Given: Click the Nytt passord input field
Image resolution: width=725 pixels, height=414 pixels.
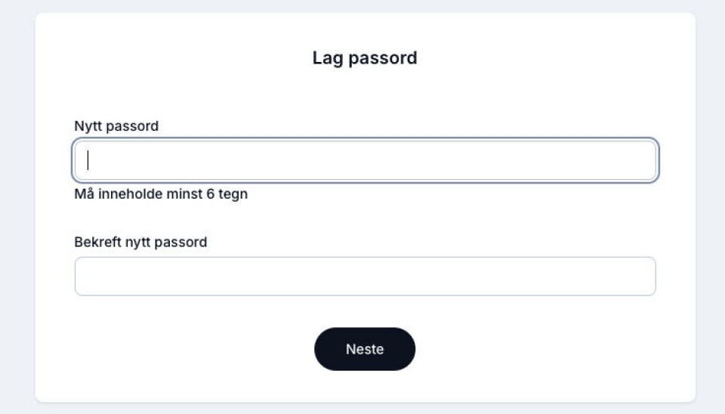Looking at the screenshot, I should (365, 160).
